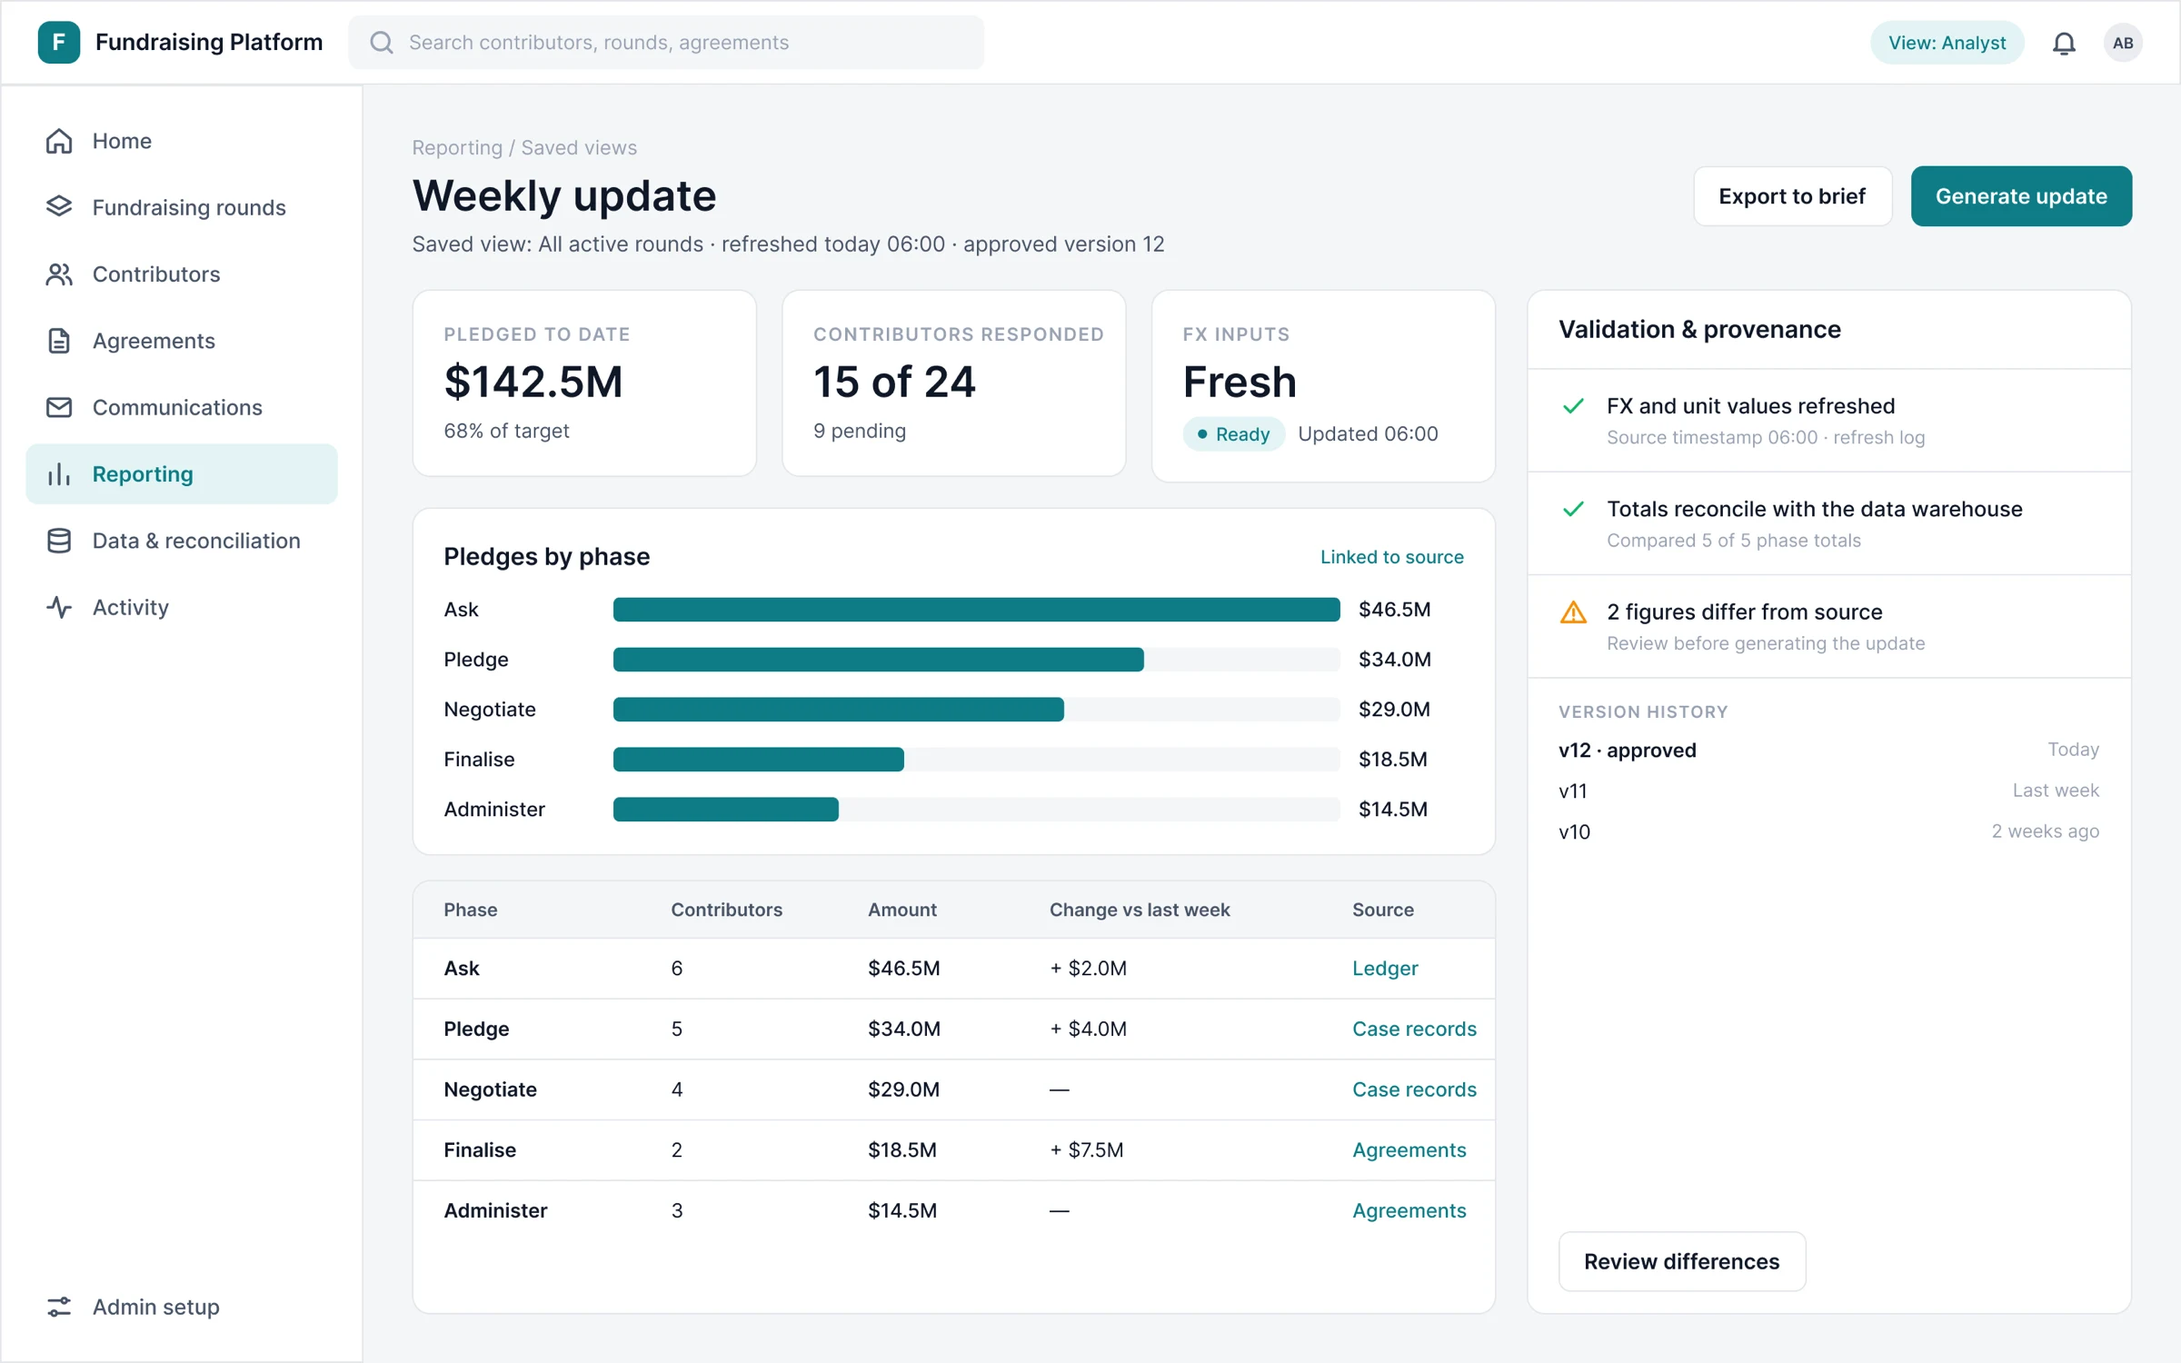Click the Agreements document icon
Viewport: 2181px width, 1363px height.
(59, 341)
